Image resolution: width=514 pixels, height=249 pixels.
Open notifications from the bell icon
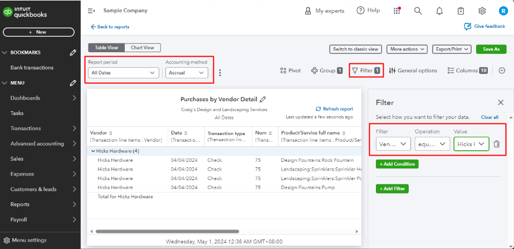[x=439, y=11]
